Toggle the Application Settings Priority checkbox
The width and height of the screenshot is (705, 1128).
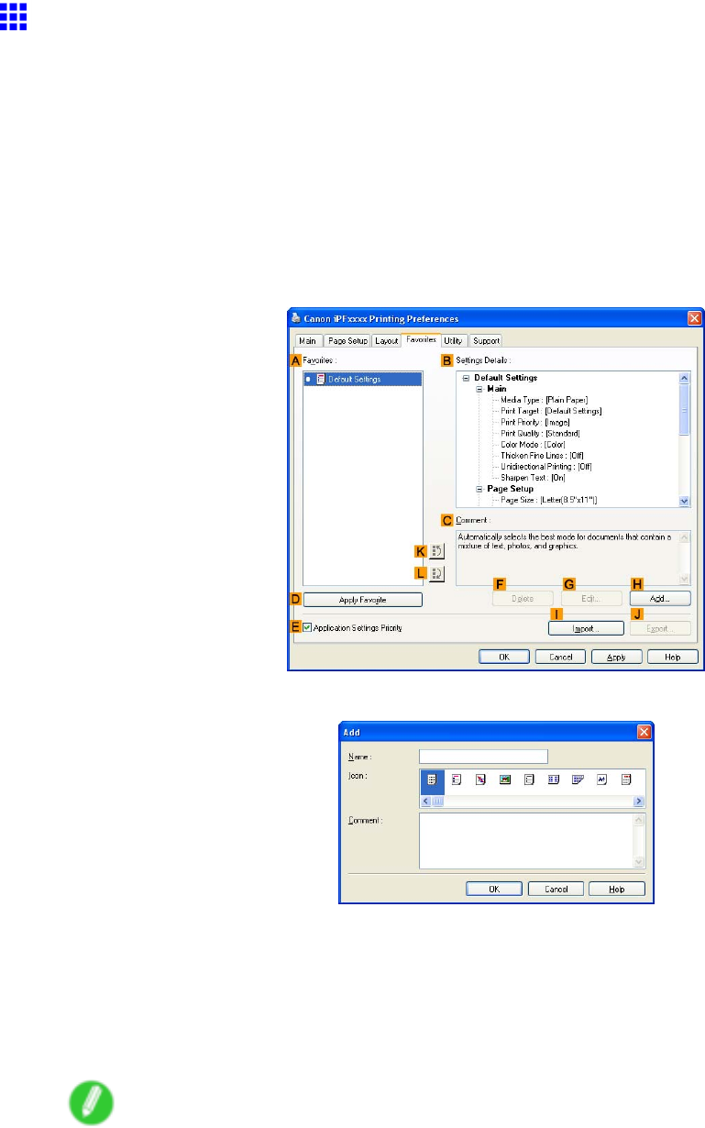coord(307,628)
